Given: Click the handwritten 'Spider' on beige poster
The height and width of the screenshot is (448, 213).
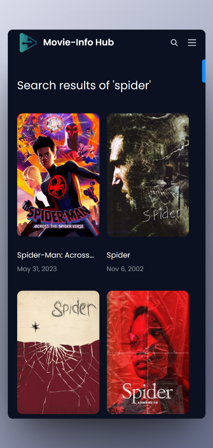Looking at the screenshot, I should pyautogui.click(x=74, y=309).
